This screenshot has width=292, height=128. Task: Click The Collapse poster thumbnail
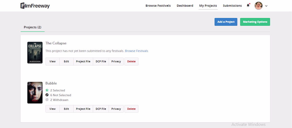pyautogui.click(x=35, y=53)
